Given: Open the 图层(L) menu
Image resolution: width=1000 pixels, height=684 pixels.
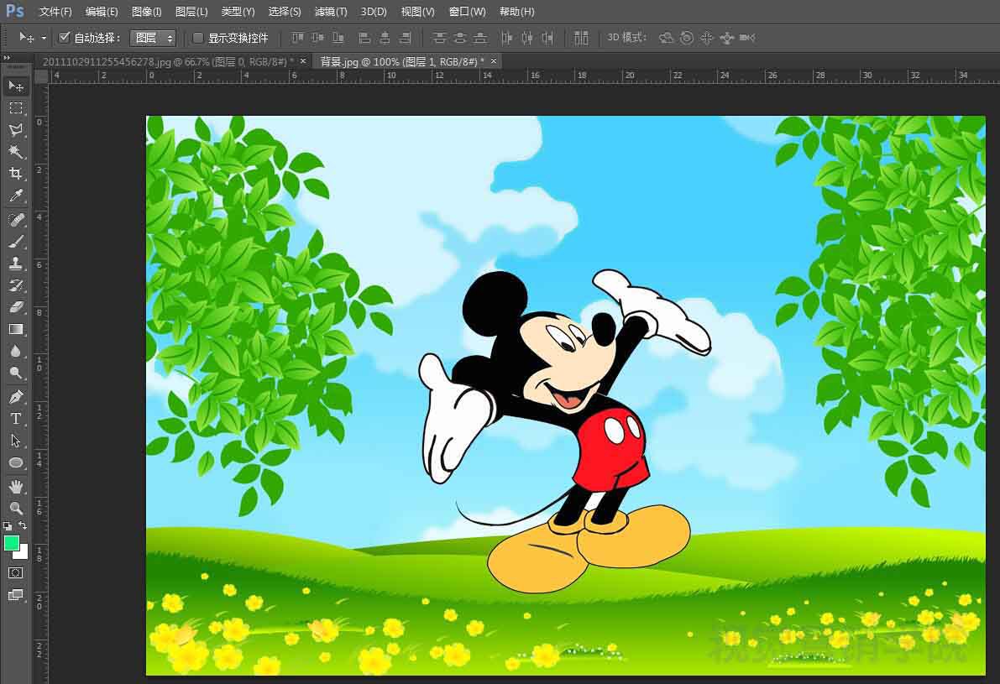Looking at the screenshot, I should point(191,12).
